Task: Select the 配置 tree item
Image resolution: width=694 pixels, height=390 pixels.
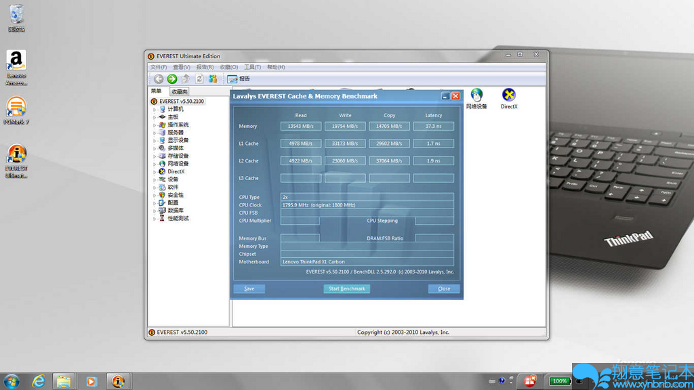Action: coord(173,203)
